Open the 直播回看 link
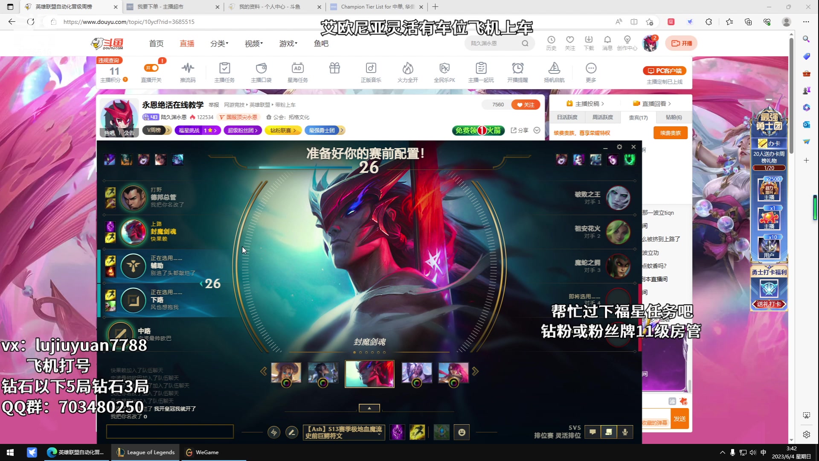The width and height of the screenshot is (819, 461). (x=652, y=104)
